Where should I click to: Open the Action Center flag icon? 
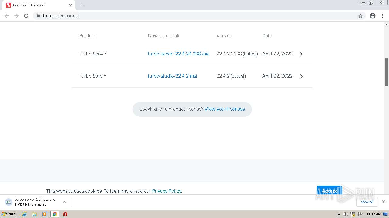(360, 214)
